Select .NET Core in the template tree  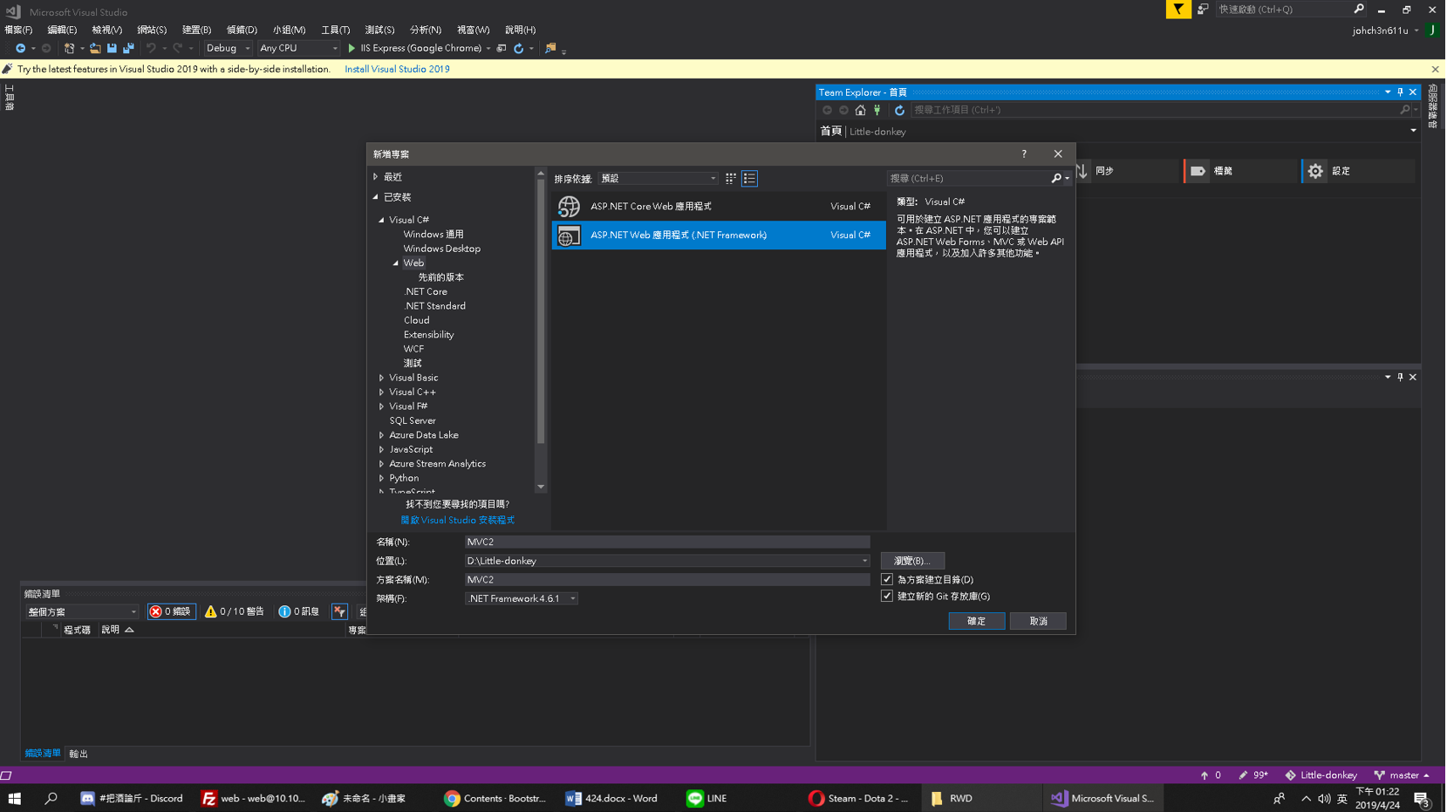coord(426,291)
